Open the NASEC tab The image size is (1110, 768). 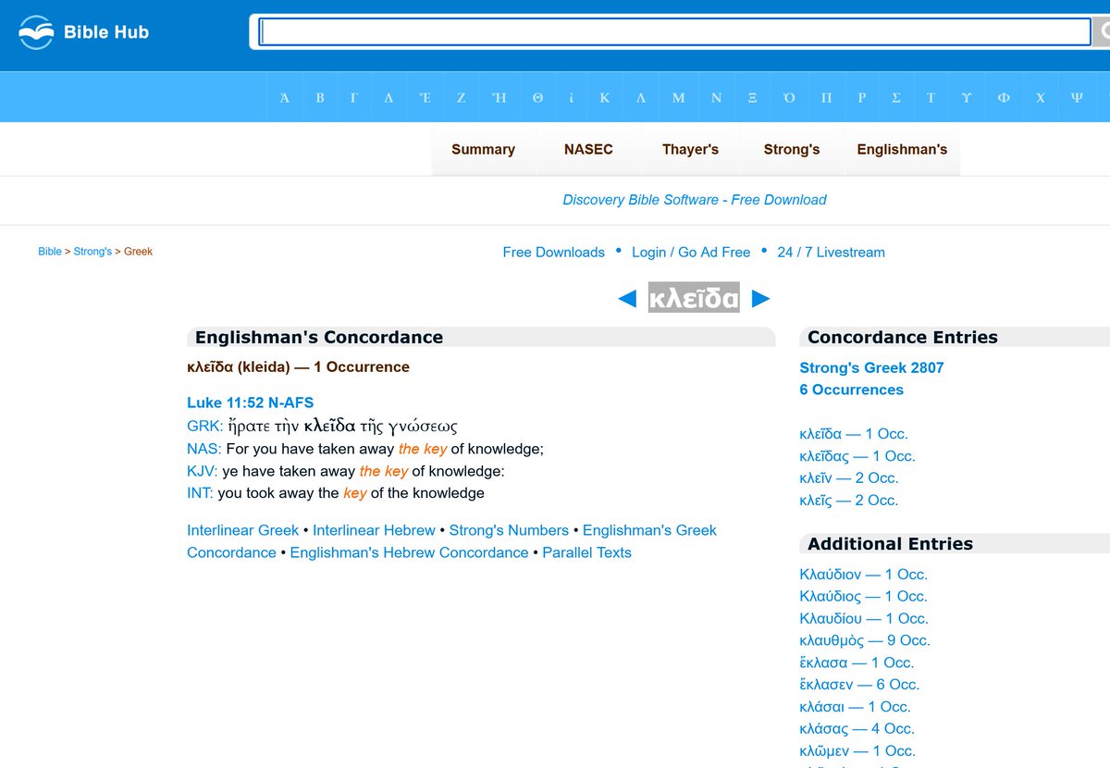pyautogui.click(x=588, y=149)
